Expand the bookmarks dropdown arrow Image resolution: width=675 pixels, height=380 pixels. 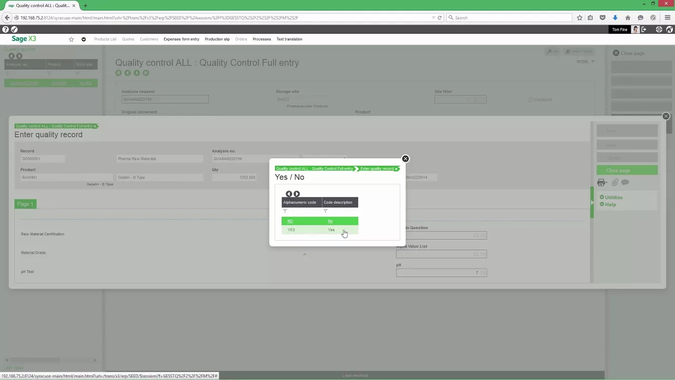[x=83, y=39]
